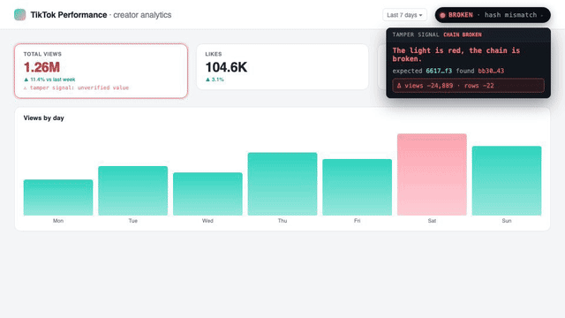Click the TikTok Performance app logo icon
The image size is (565, 318).
[x=19, y=15]
